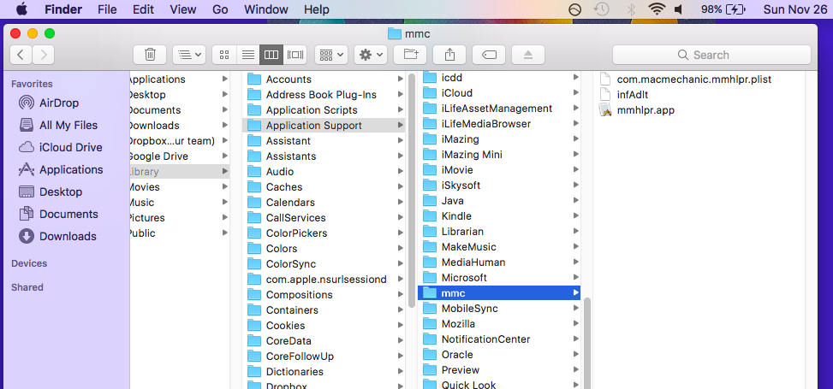Image resolution: width=833 pixels, height=389 pixels.
Task: Select the MobileSync folder
Action: tap(499, 309)
